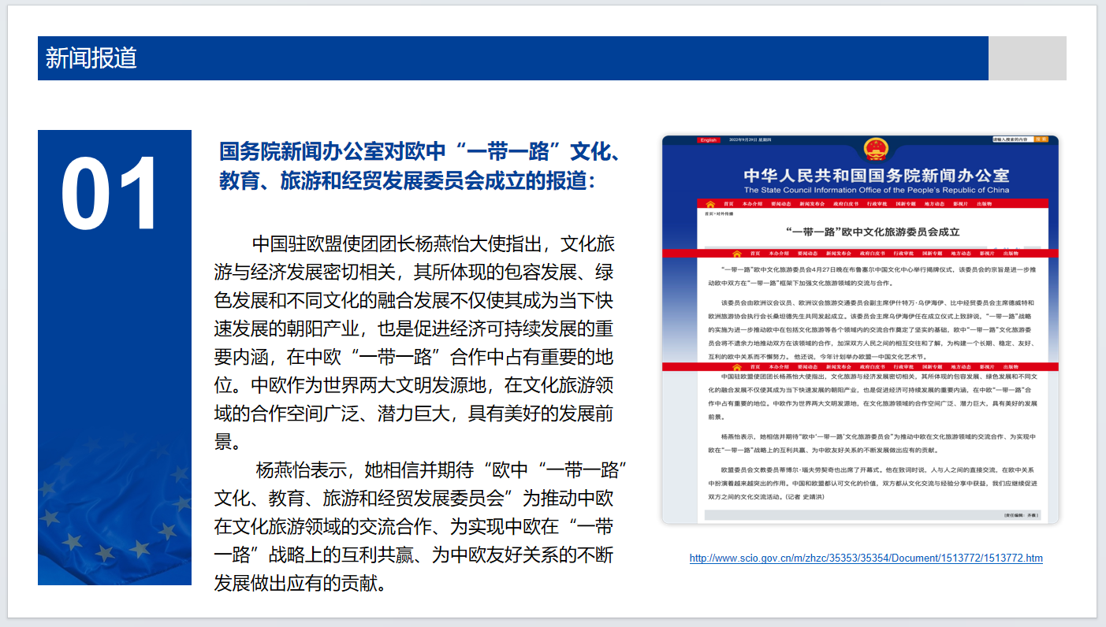
Task: Click the large 01 number block
Action: click(x=114, y=195)
